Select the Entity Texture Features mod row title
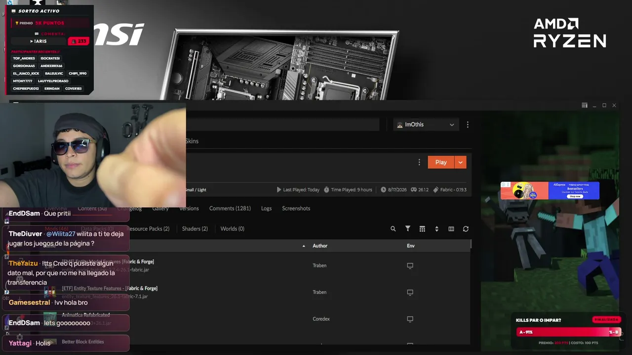Screen dimensions: 632x355 click(x=110, y=288)
